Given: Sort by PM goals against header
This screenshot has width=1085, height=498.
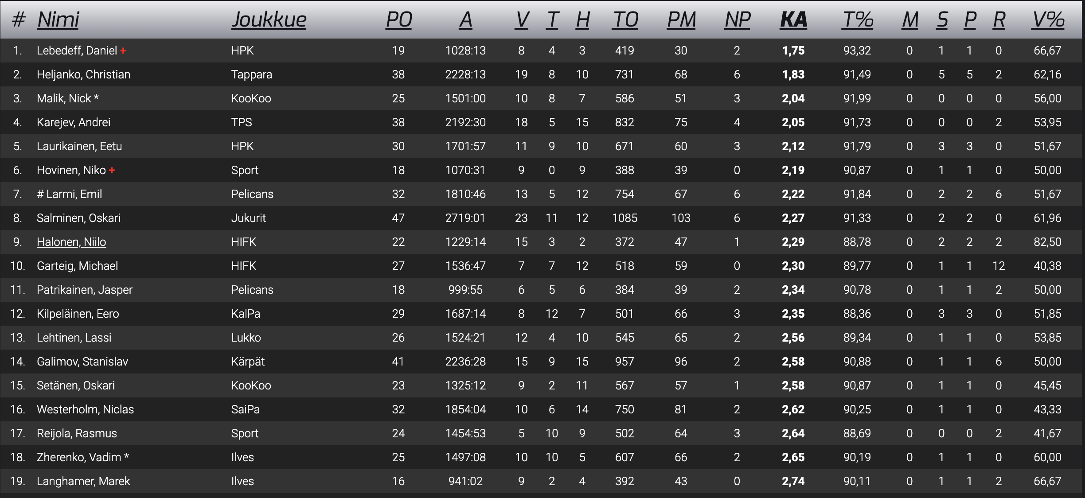Looking at the screenshot, I should pyautogui.click(x=681, y=19).
